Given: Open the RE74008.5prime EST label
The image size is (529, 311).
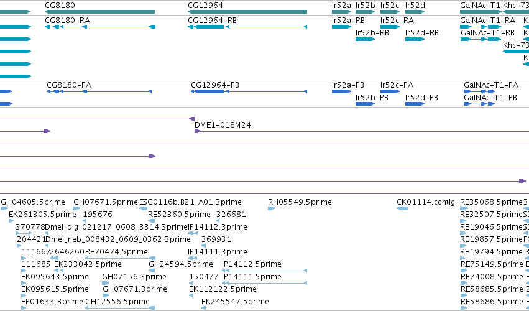Looking at the screenshot, I should (x=492, y=277).
